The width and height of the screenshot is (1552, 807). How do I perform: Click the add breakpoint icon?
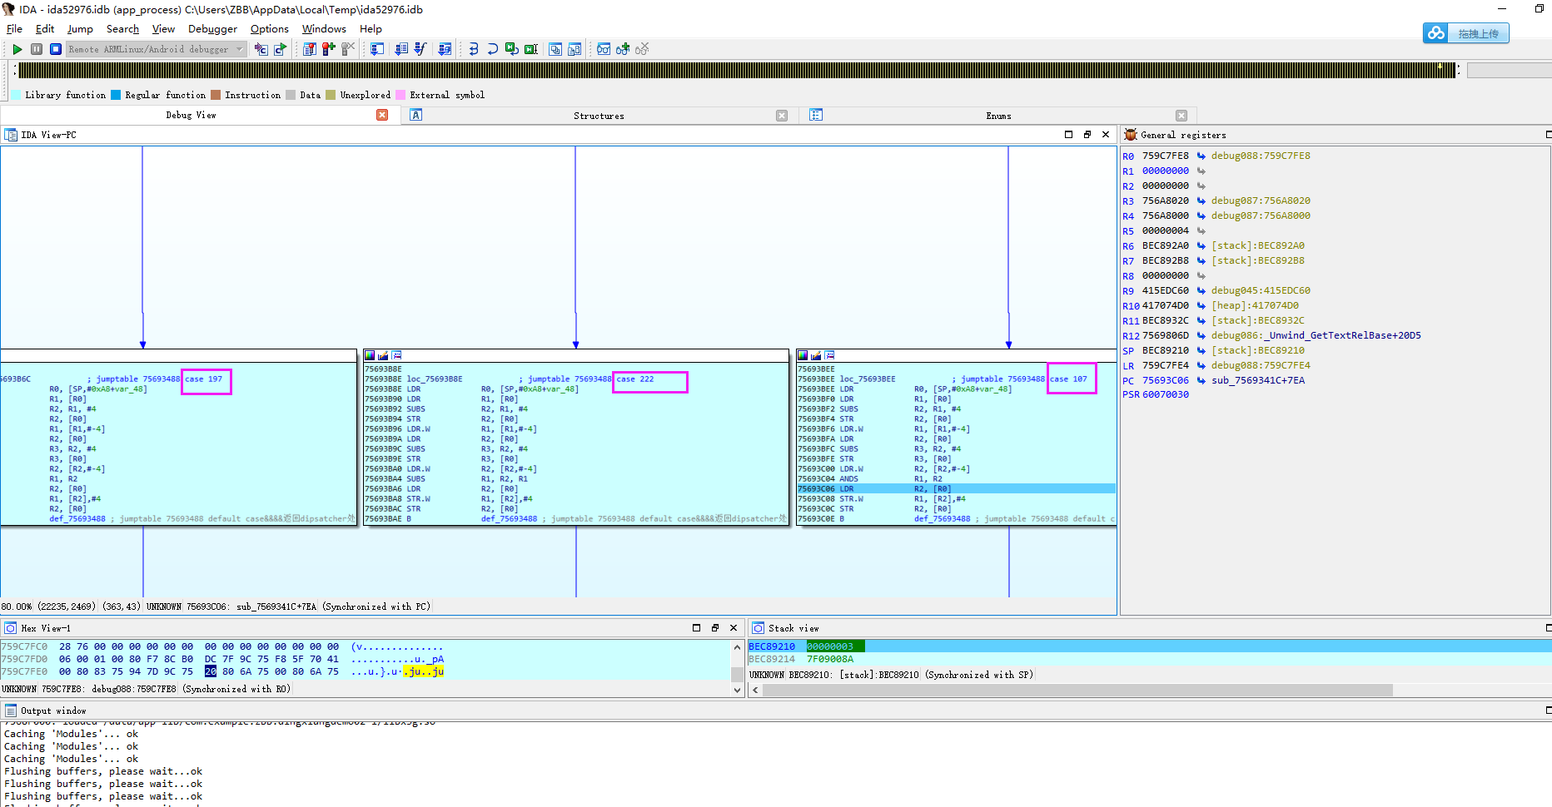[x=328, y=49]
